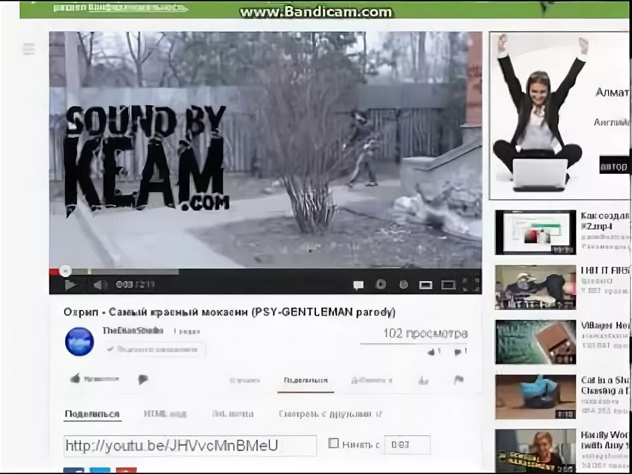Open the second suggested video thumbnail (man with cap)
This screenshot has width=632, height=474.
coord(535,287)
